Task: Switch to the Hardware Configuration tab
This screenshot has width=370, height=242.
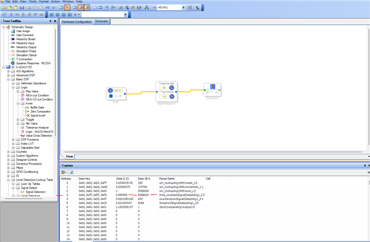Action: click(x=77, y=22)
